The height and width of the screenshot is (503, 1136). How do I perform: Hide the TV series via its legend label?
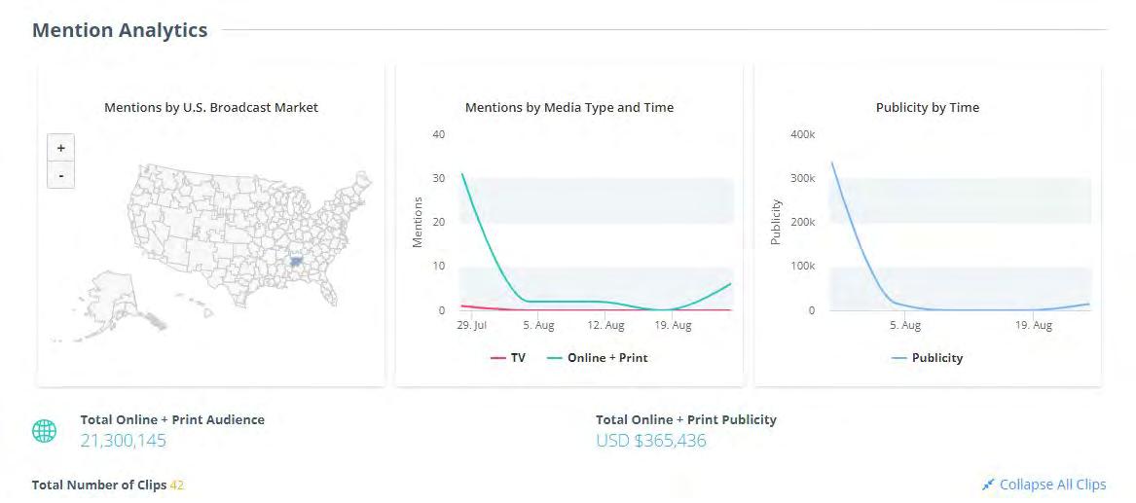point(517,358)
